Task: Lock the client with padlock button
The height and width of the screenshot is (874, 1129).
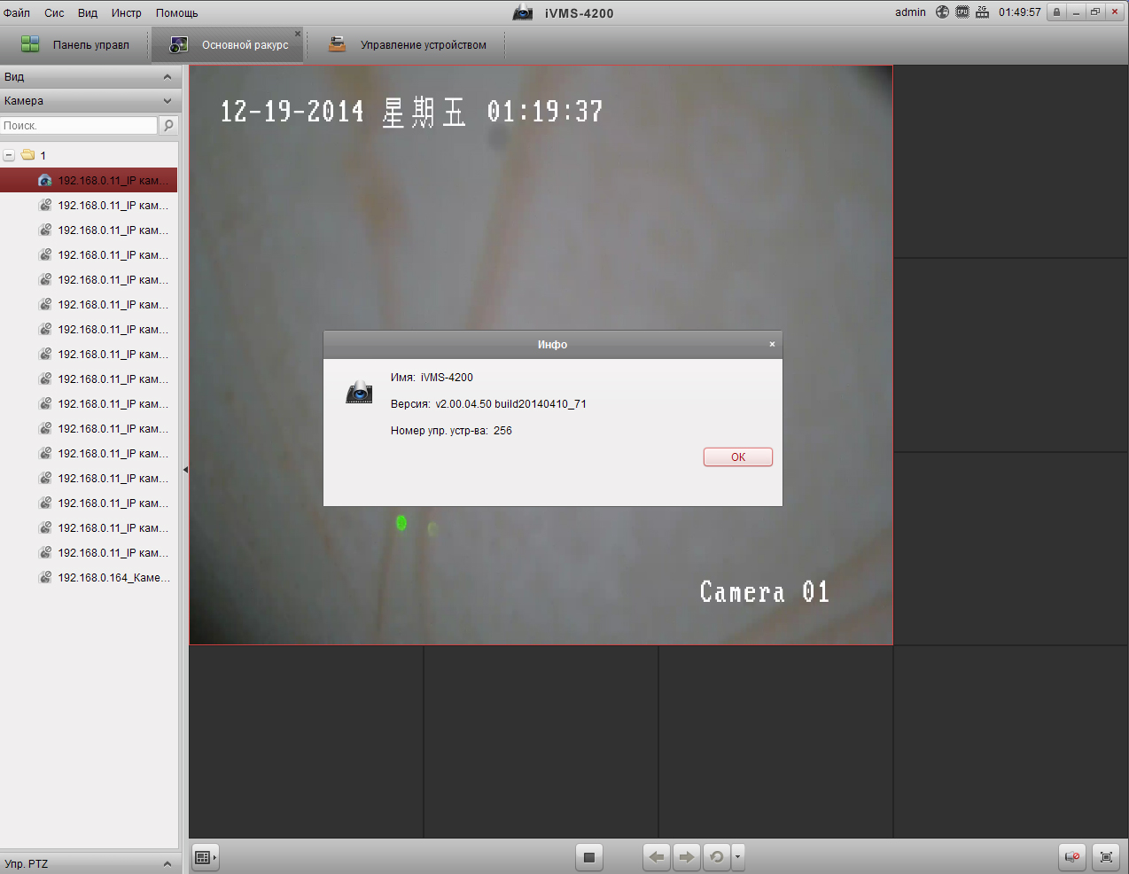Action: [1056, 12]
